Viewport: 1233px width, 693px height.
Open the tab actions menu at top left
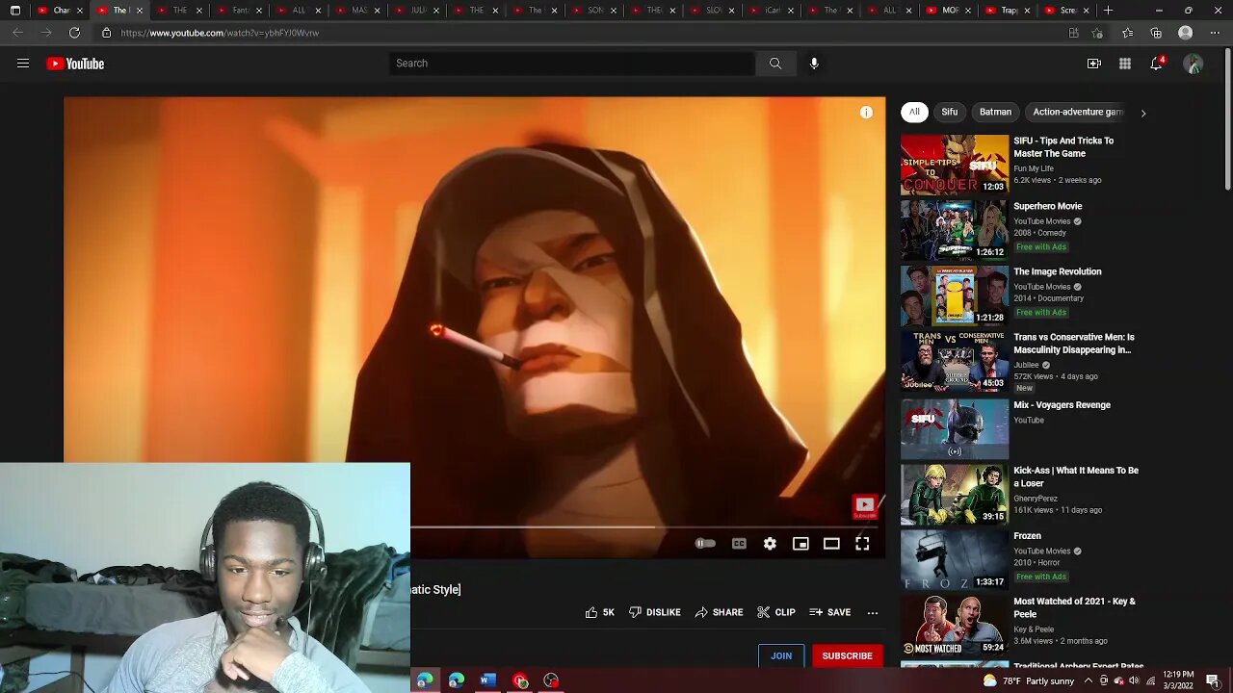14,11
